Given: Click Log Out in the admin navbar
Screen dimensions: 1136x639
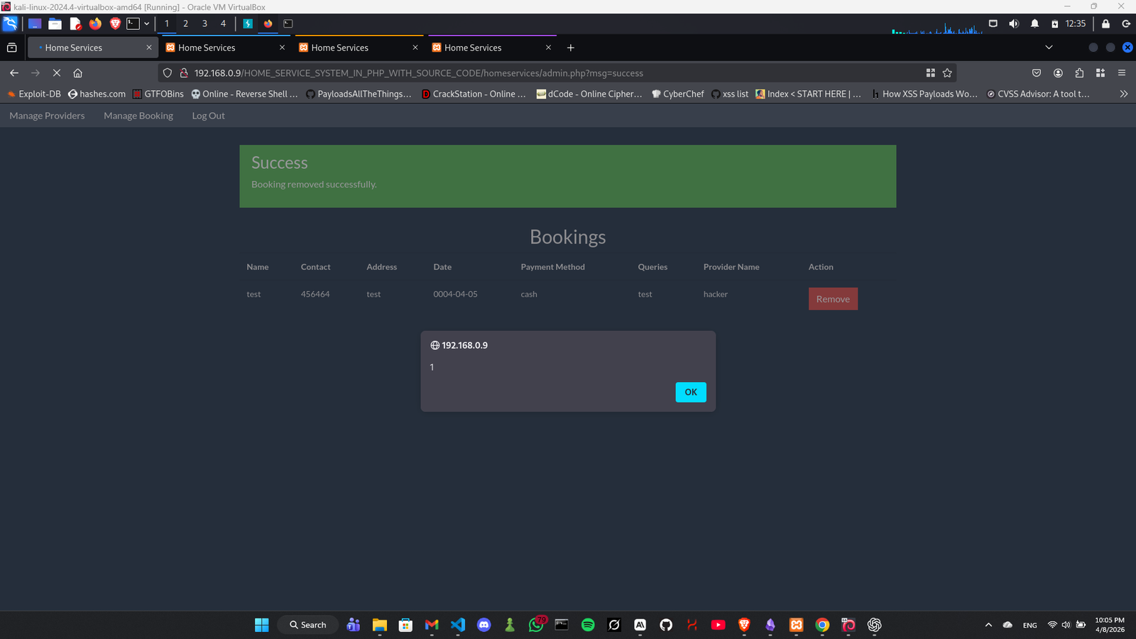Looking at the screenshot, I should [x=208, y=116].
